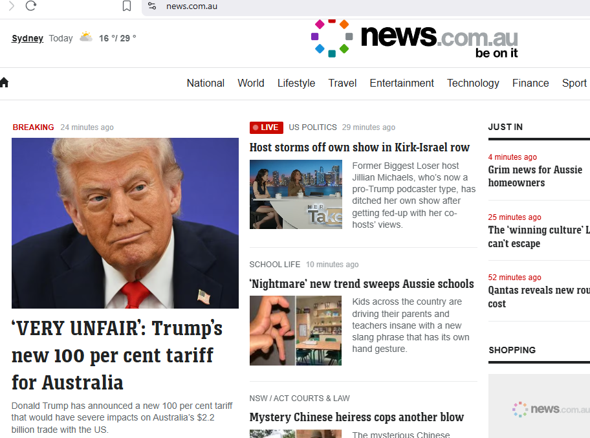The height and width of the screenshot is (438, 590).
Task: Switch to the Technology section
Action: point(473,83)
